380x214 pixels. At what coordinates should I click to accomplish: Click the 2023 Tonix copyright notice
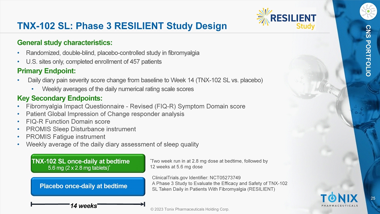coord(190,210)
